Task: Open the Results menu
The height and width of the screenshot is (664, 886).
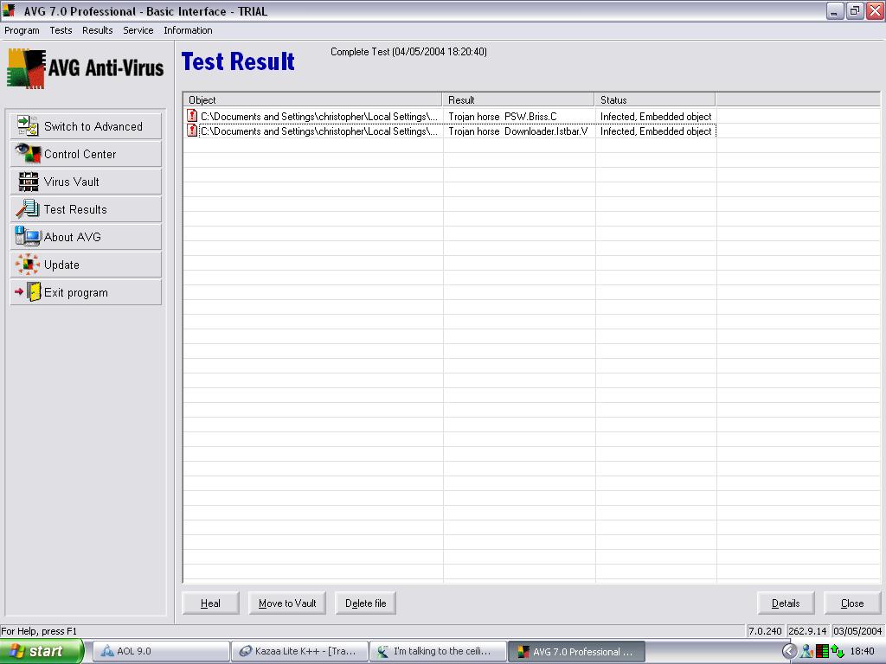Action: [x=97, y=30]
